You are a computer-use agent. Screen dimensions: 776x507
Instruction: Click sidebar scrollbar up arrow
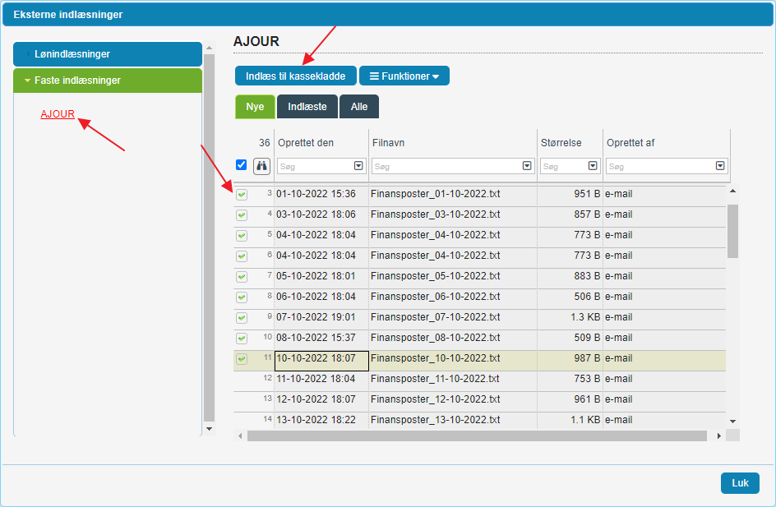(x=209, y=48)
